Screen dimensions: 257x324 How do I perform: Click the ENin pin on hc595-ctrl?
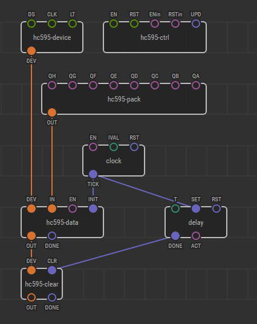tap(155, 24)
